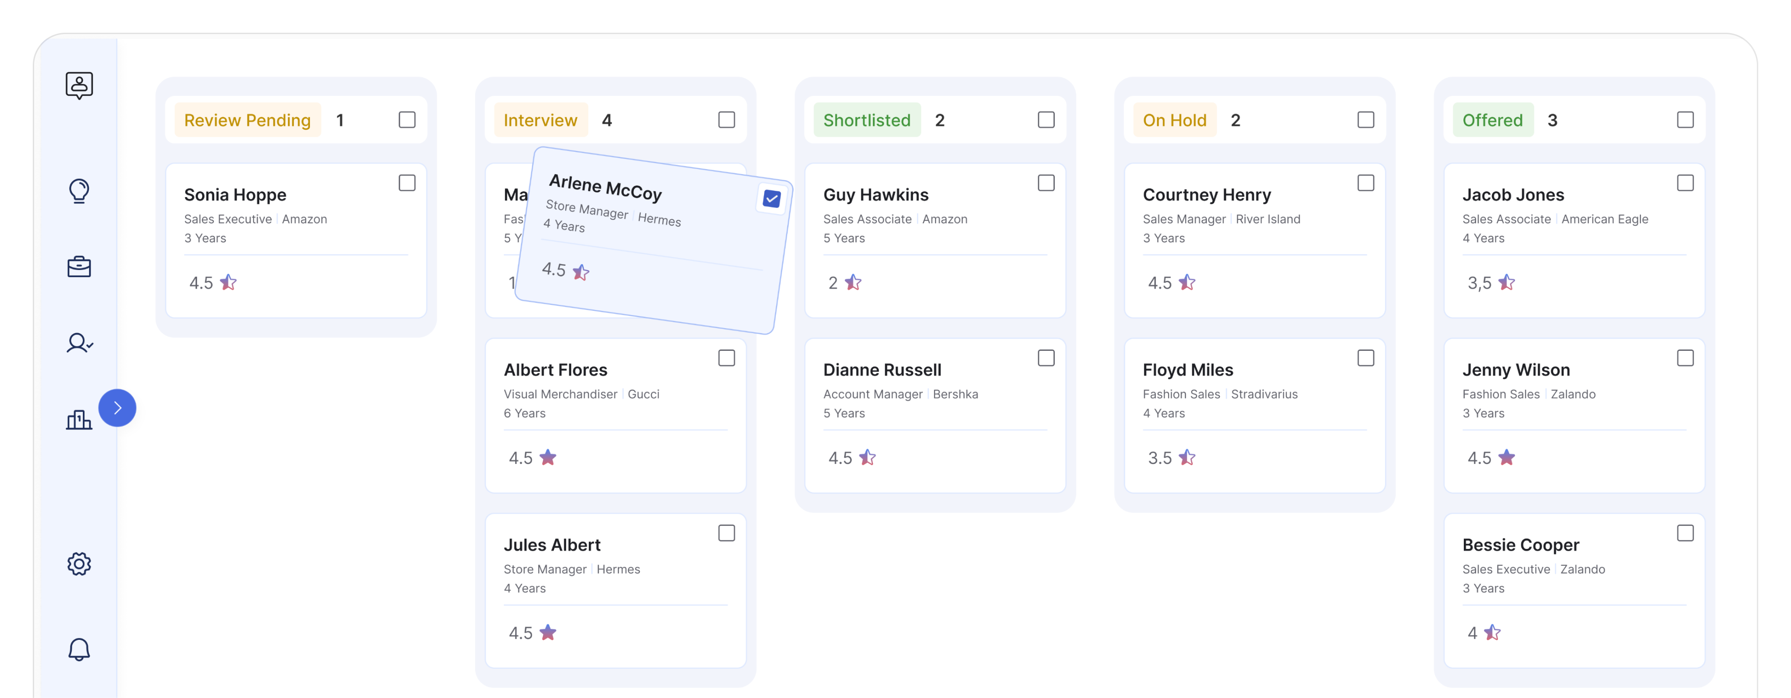Select all in Offered column

point(1685,120)
